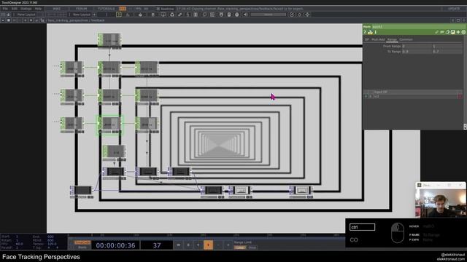Click the Tempo value 120.0
The width and height of the screenshot is (467, 262).
(52, 244)
